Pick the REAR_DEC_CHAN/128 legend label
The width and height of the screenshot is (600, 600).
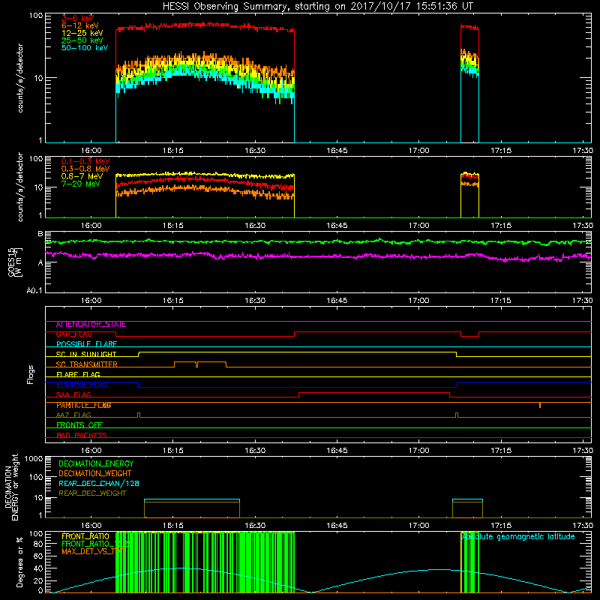(99, 483)
